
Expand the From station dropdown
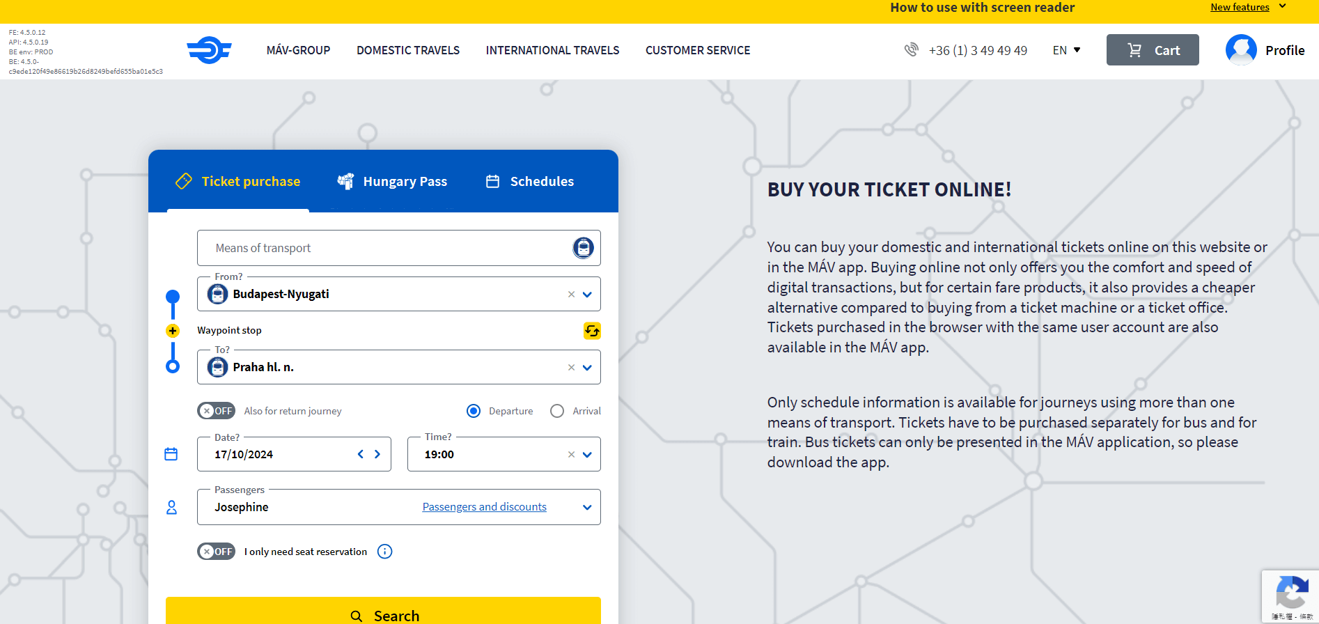pos(587,295)
